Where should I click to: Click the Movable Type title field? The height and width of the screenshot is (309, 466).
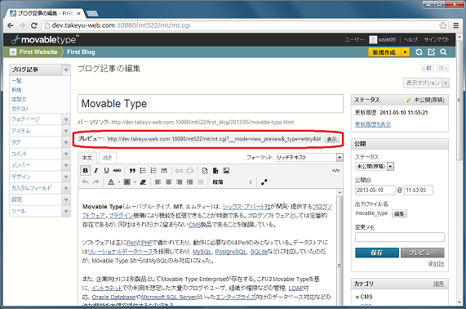coord(211,104)
